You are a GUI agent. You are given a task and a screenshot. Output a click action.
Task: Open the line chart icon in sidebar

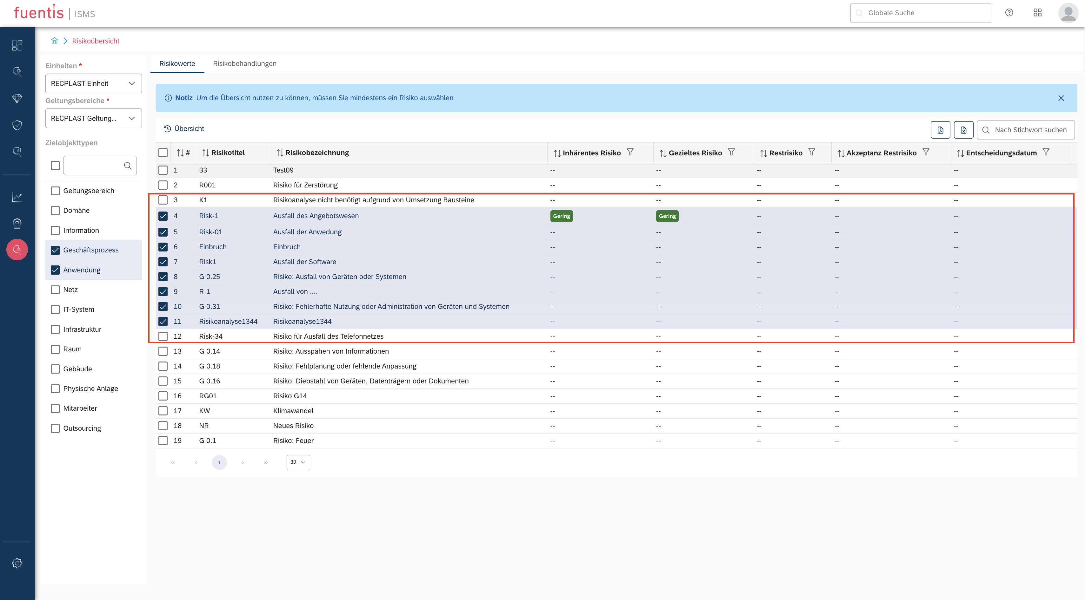pos(17,197)
